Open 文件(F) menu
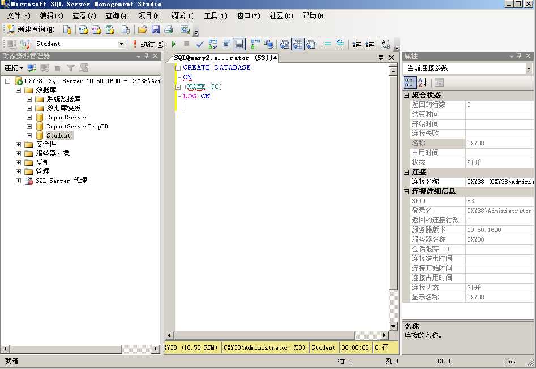Image resolution: width=536 pixels, height=369 pixels. click(19, 16)
